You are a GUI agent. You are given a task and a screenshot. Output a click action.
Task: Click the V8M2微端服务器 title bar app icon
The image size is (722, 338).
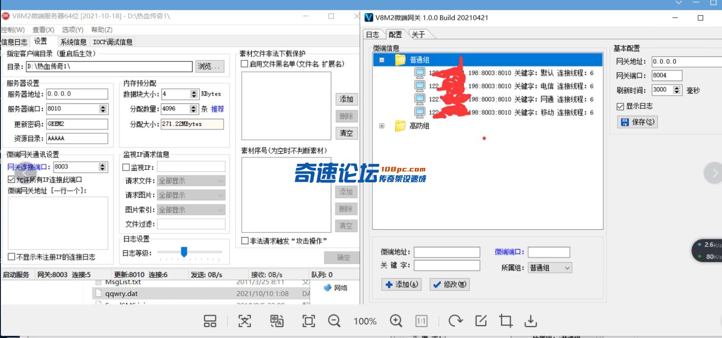tap(5, 16)
